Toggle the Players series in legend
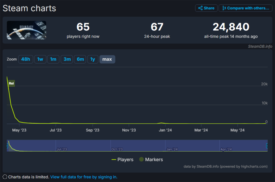 tap(122, 160)
